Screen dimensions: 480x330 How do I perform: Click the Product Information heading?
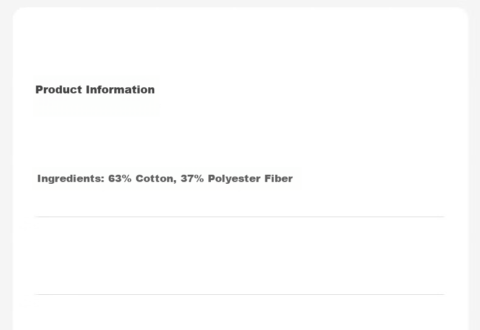coord(95,90)
